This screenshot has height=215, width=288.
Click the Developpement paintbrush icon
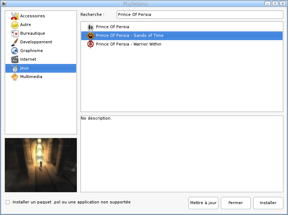14,42
